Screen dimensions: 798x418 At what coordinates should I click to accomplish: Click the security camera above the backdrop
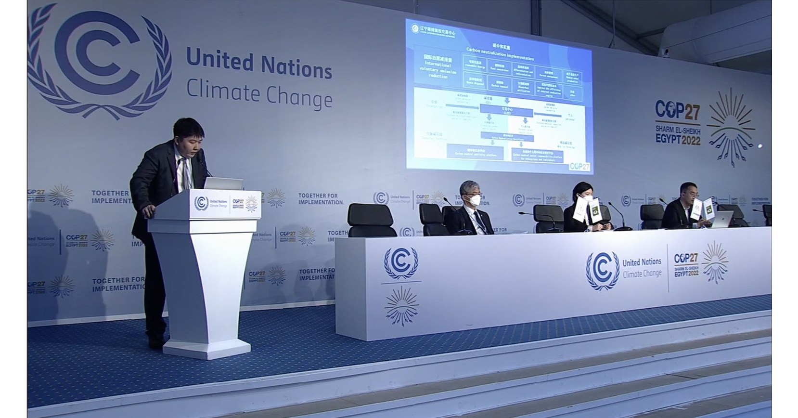(x=665, y=51)
